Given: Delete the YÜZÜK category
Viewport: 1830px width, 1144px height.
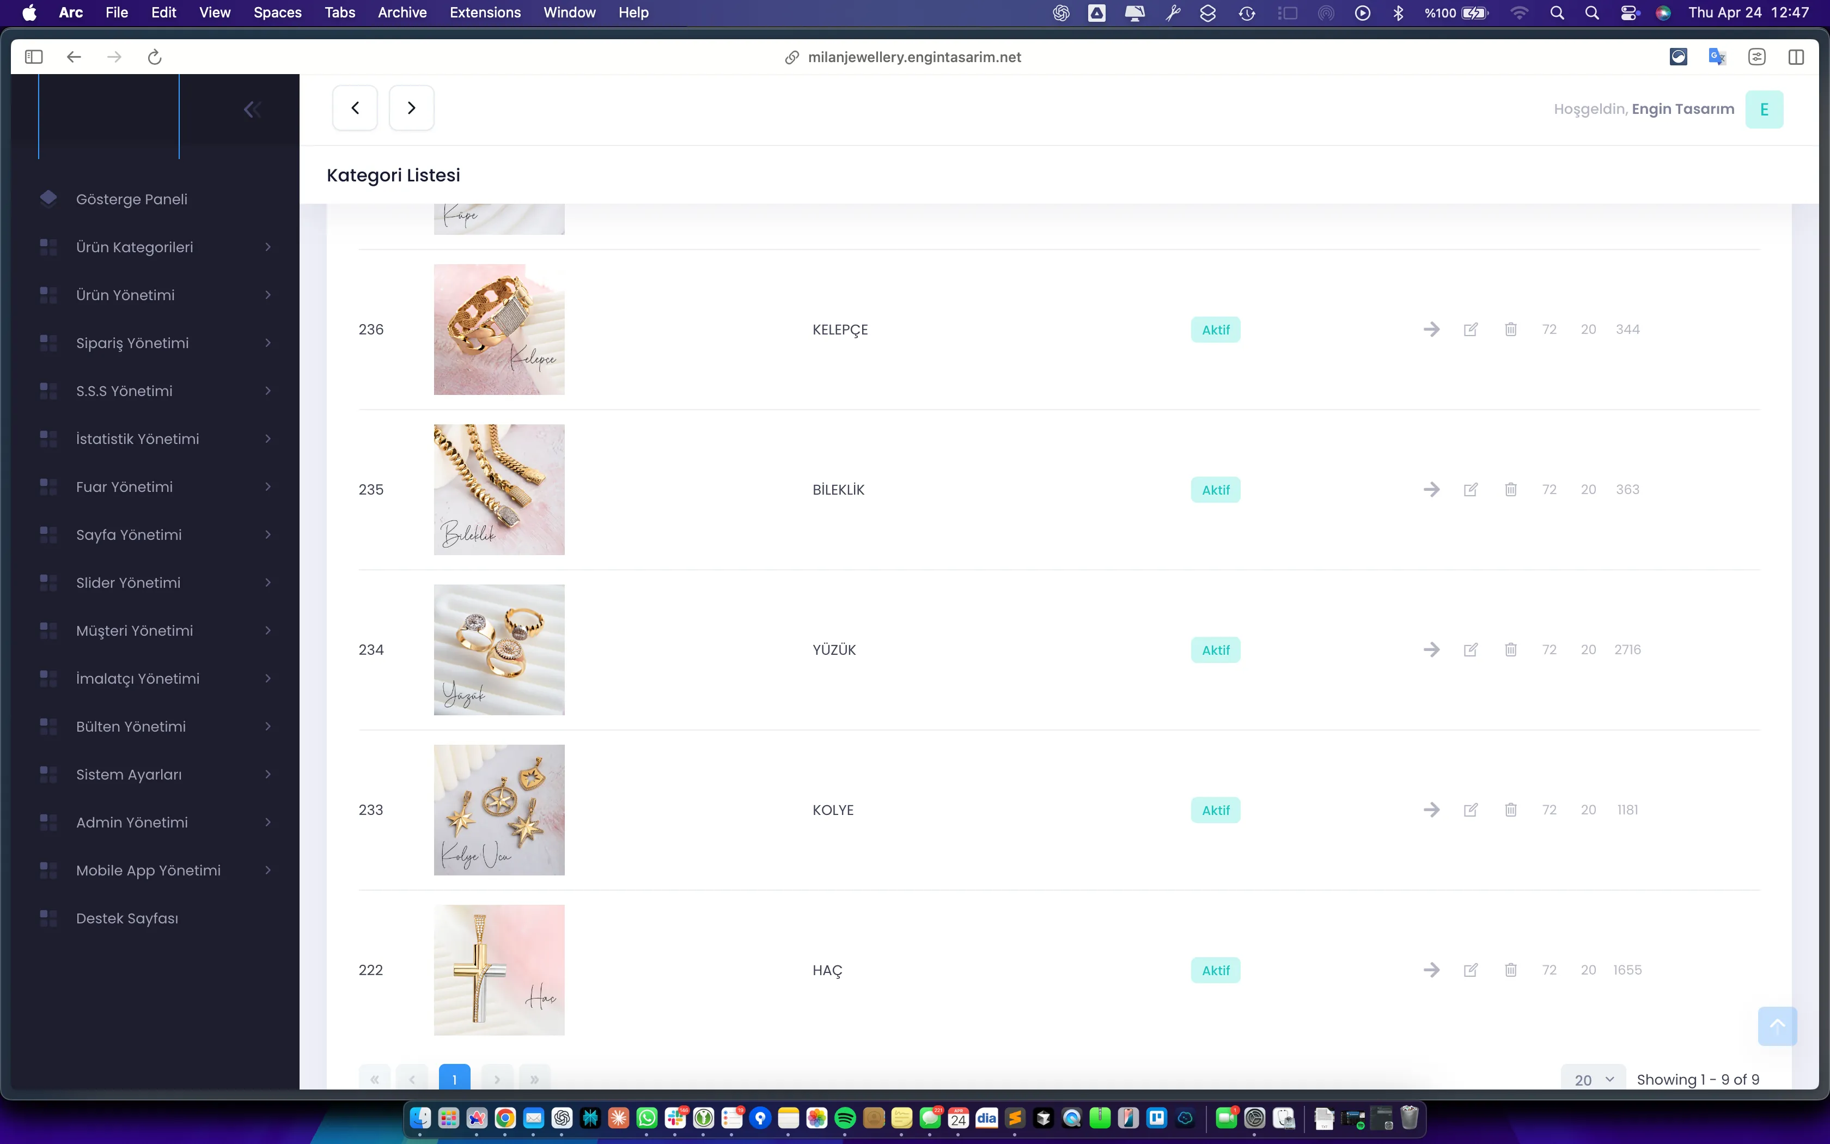Looking at the screenshot, I should [x=1510, y=650].
